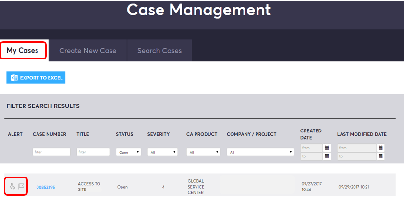404x201 pixels.
Task: Click the flag icon for case 00853295
Action: 21,187
